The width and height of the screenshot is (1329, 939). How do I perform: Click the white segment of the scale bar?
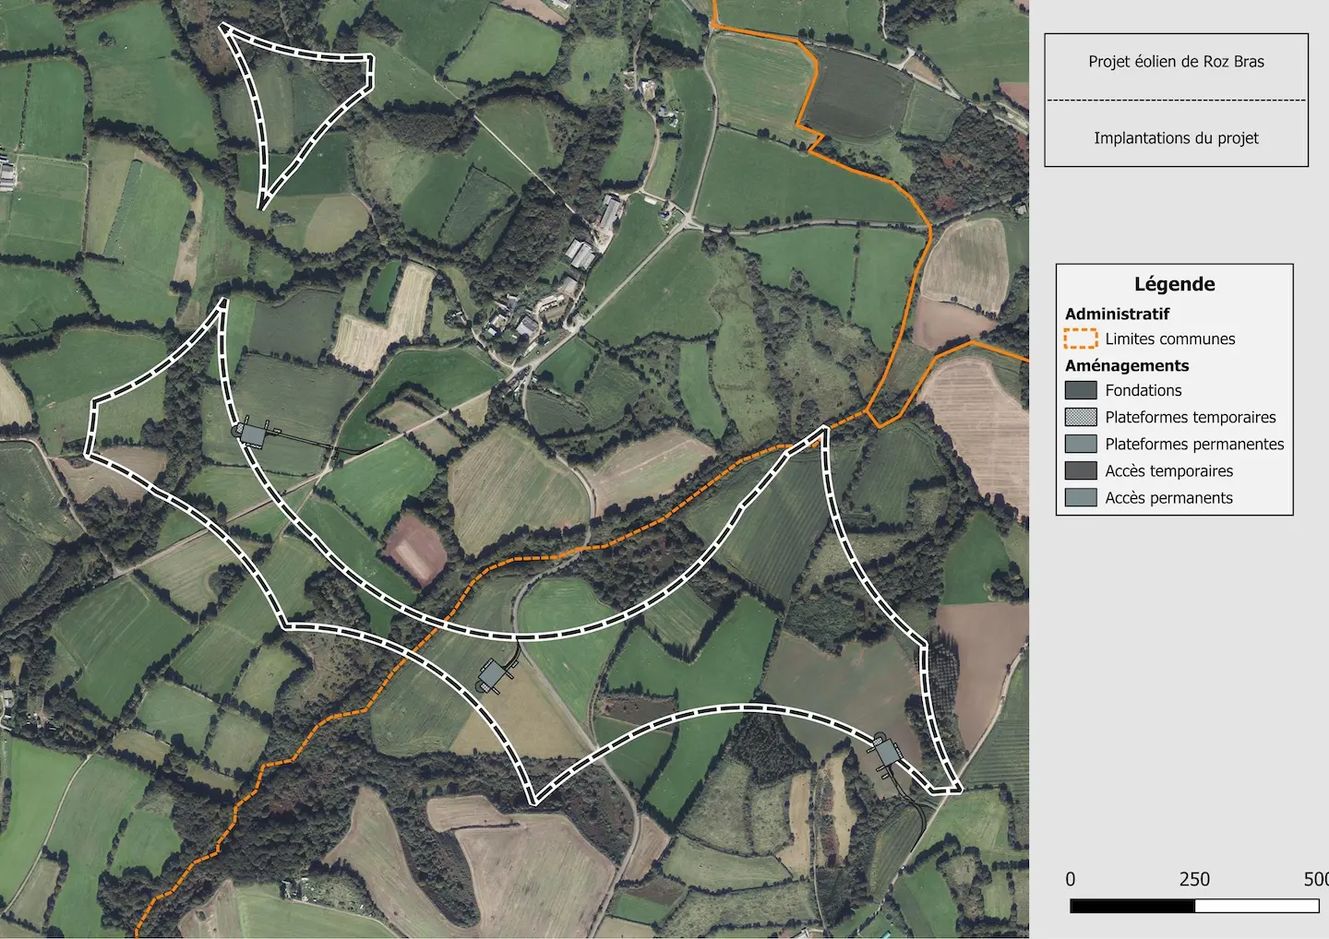click(1256, 906)
